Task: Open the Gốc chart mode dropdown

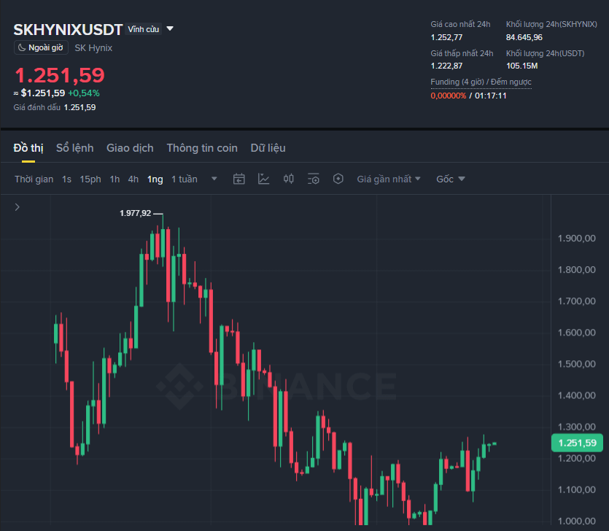Action: click(451, 179)
